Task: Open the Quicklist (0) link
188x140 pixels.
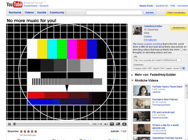Action: (x=162, y=6)
